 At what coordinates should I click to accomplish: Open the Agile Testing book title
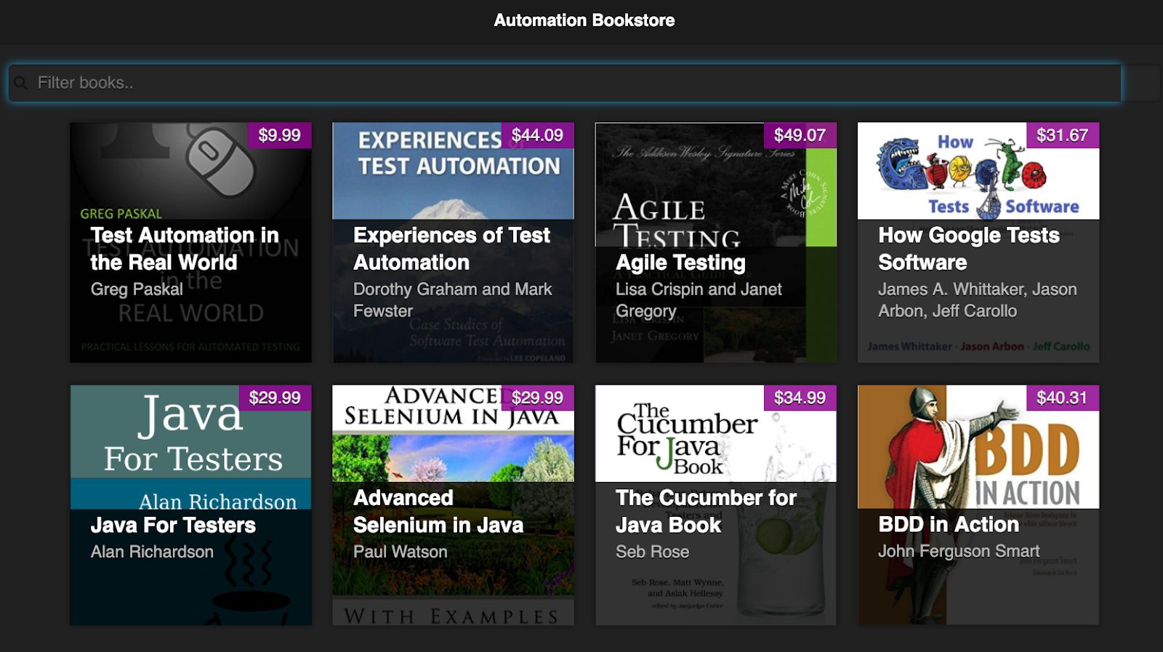tap(680, 262)
